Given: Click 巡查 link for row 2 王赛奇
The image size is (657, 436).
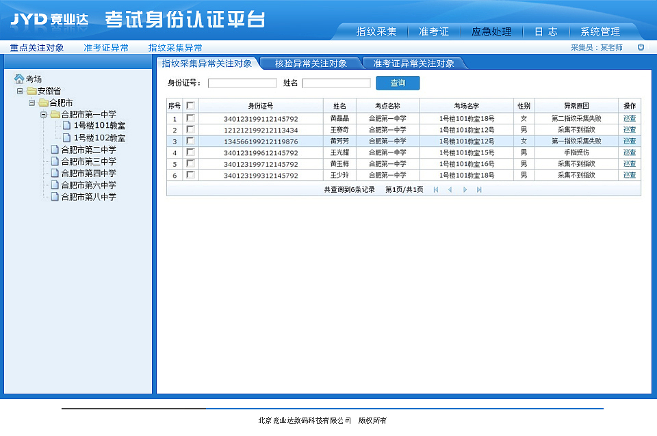Looking at the screenshot, I should (630, 130).
